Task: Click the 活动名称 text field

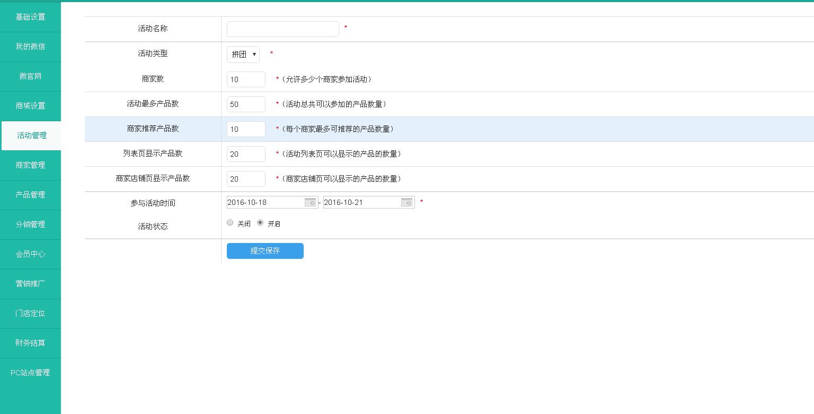Action: [282, 29]
